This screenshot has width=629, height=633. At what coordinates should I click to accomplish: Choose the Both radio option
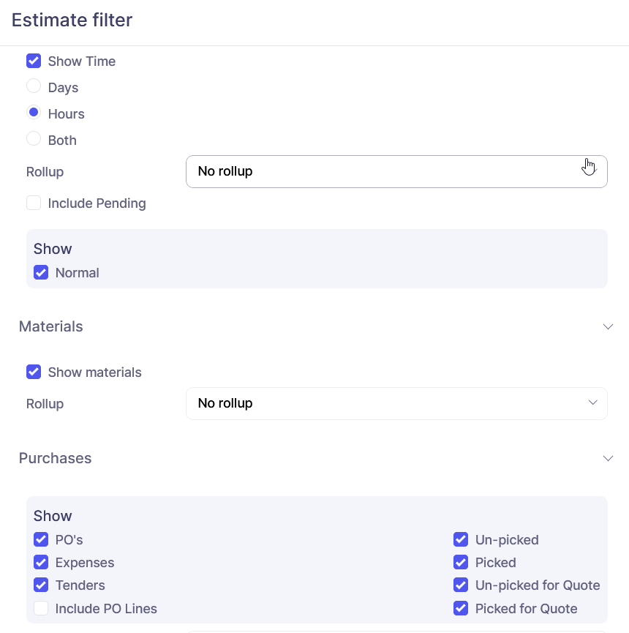(x=34, y=139)
